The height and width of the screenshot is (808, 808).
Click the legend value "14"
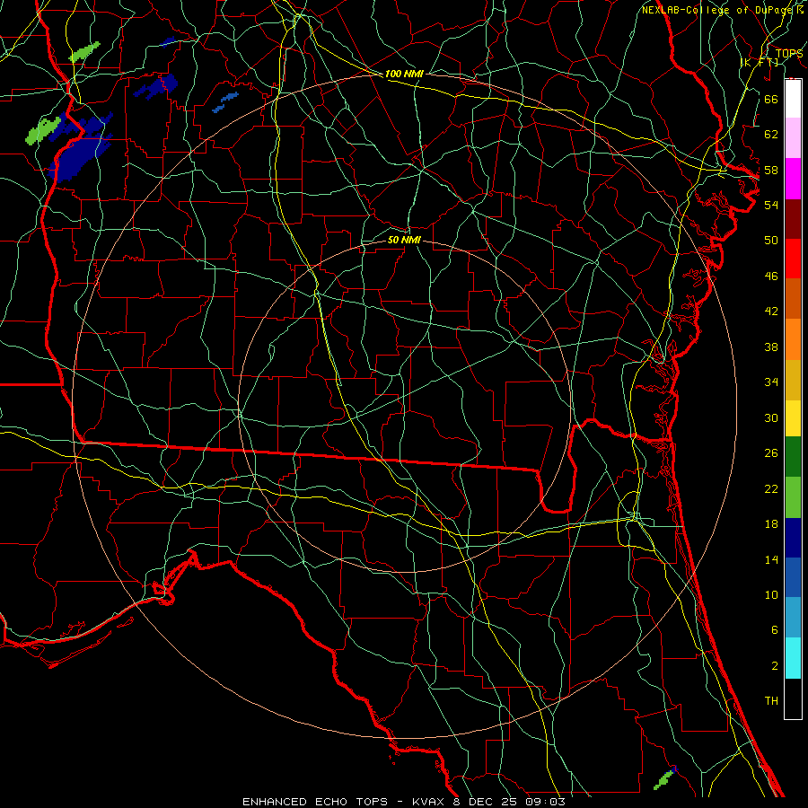(x=771, y=559)
